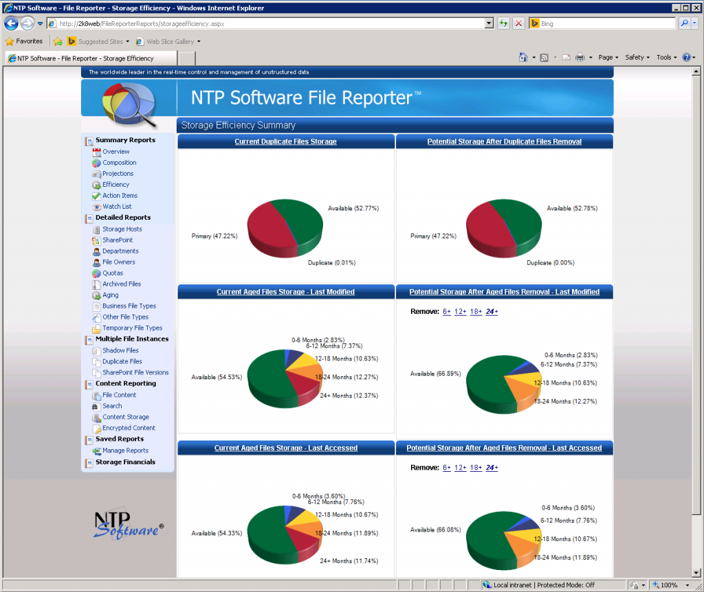Click the Encrypted Content key icon
704x592 pixels.
(97, 429)
